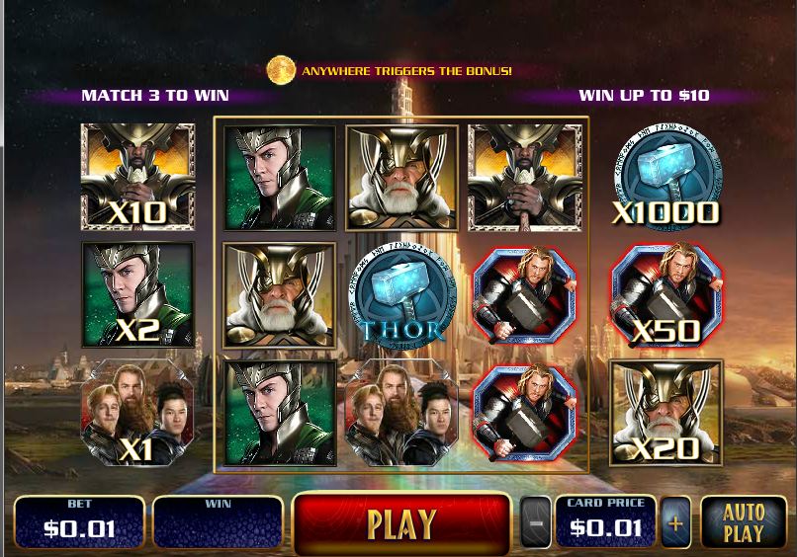797x557 pixels.
Task: Select the Loki tile in grid's bottom-left
Action: 280,413
